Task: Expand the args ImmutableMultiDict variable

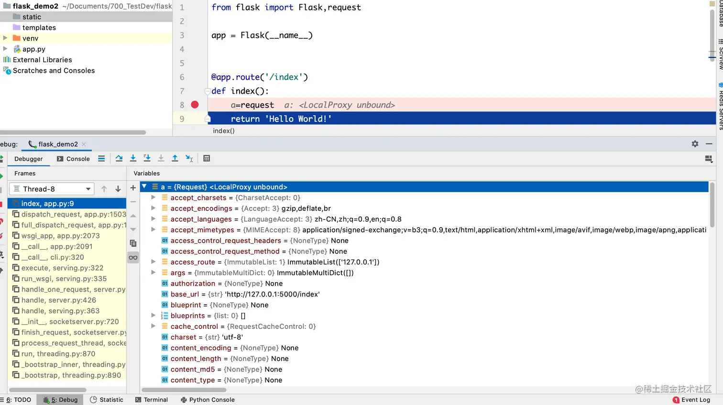Action: pos(153,273)
